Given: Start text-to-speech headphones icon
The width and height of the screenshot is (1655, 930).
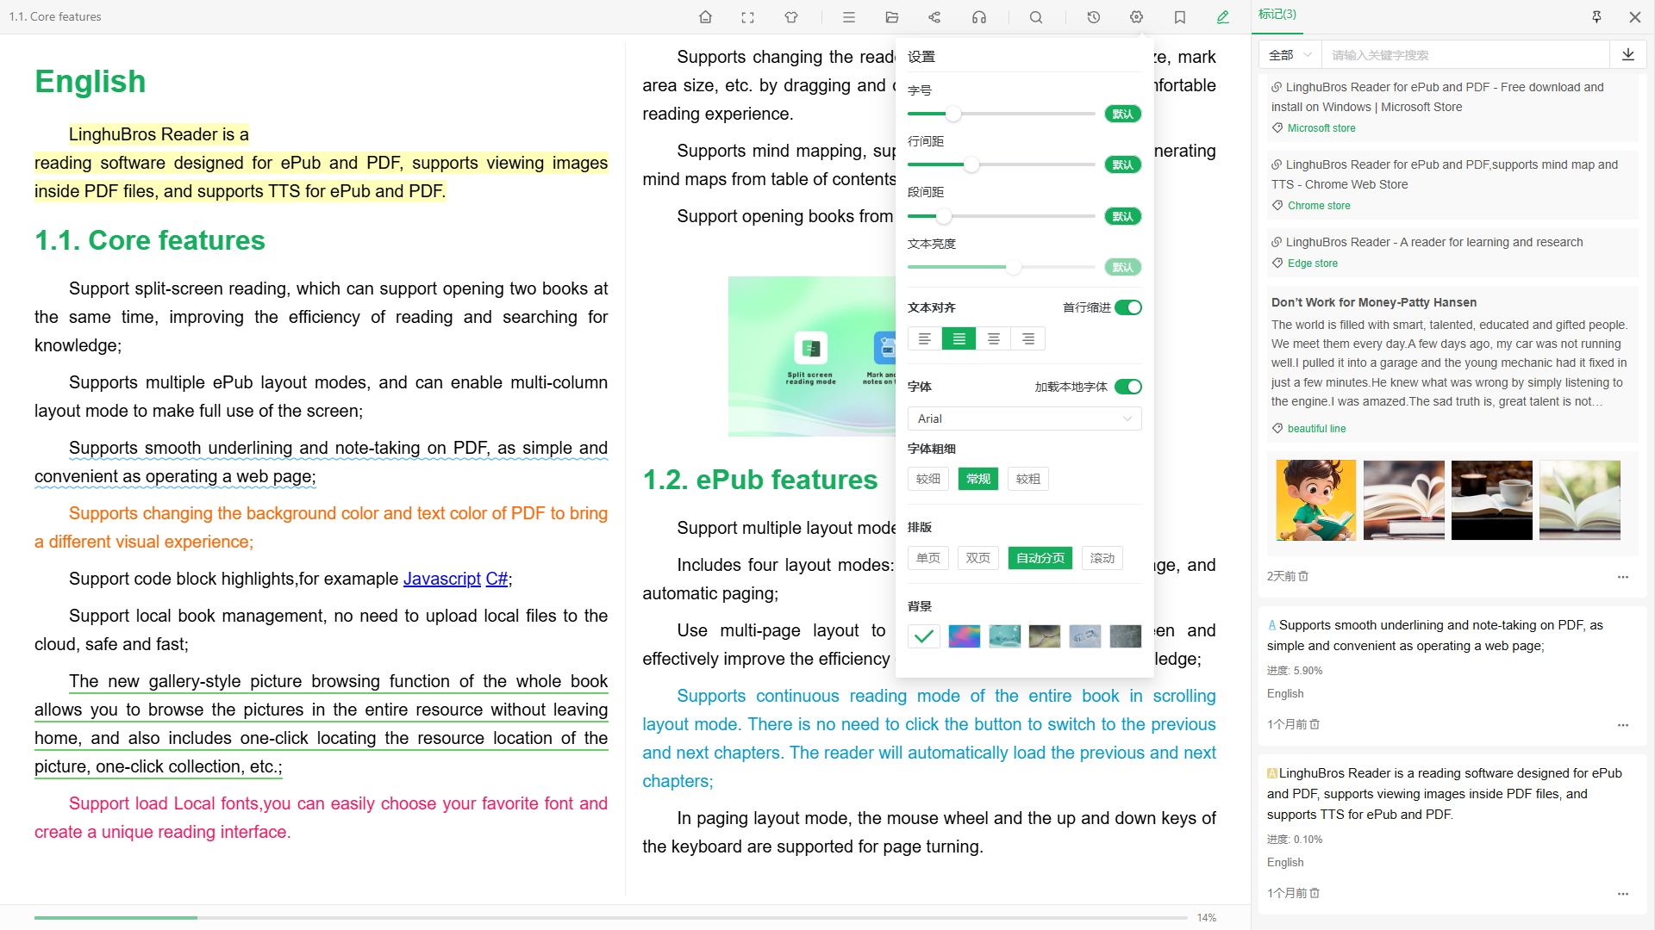Looking at the screenshot, I should [x=979, y=17].
